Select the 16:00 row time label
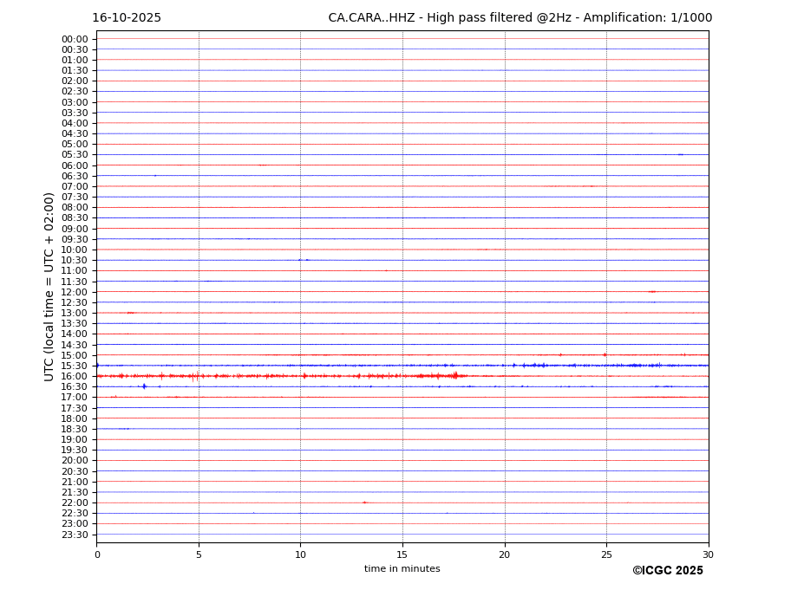This screenshot has width=804, height=603. tap(74, 376)
